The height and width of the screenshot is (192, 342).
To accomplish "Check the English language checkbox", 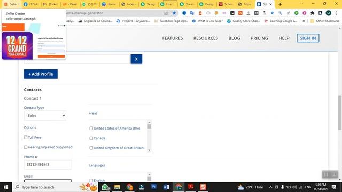I will click(x=91, y=180).
